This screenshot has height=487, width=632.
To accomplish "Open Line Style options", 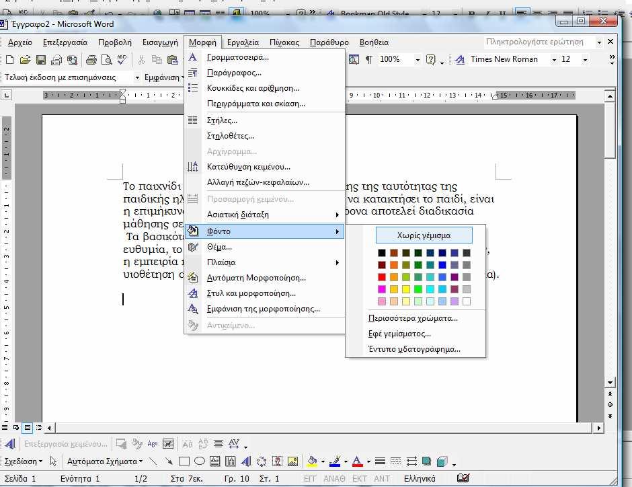I will (x=380, y=461).
